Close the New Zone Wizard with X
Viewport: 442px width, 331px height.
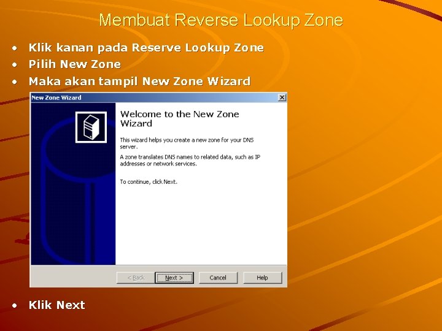[x=282, y=97]
